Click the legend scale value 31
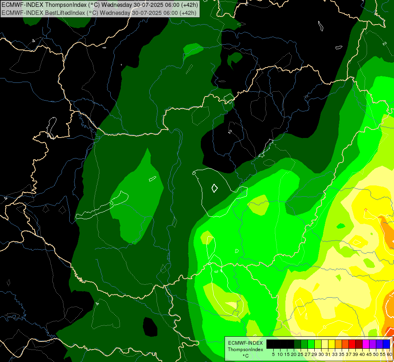The image size is (394, 362). [328, 354]
